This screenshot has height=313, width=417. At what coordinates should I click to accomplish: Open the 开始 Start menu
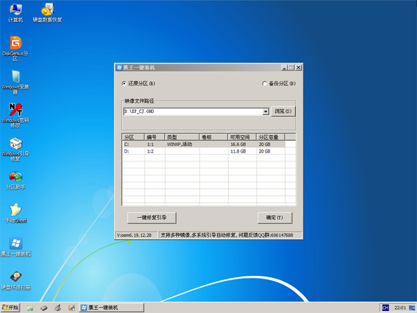pos(10,307)
